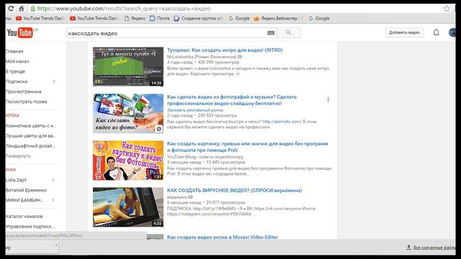Click the magnifier search button
The image size is (461, 259).
(288, 32)
